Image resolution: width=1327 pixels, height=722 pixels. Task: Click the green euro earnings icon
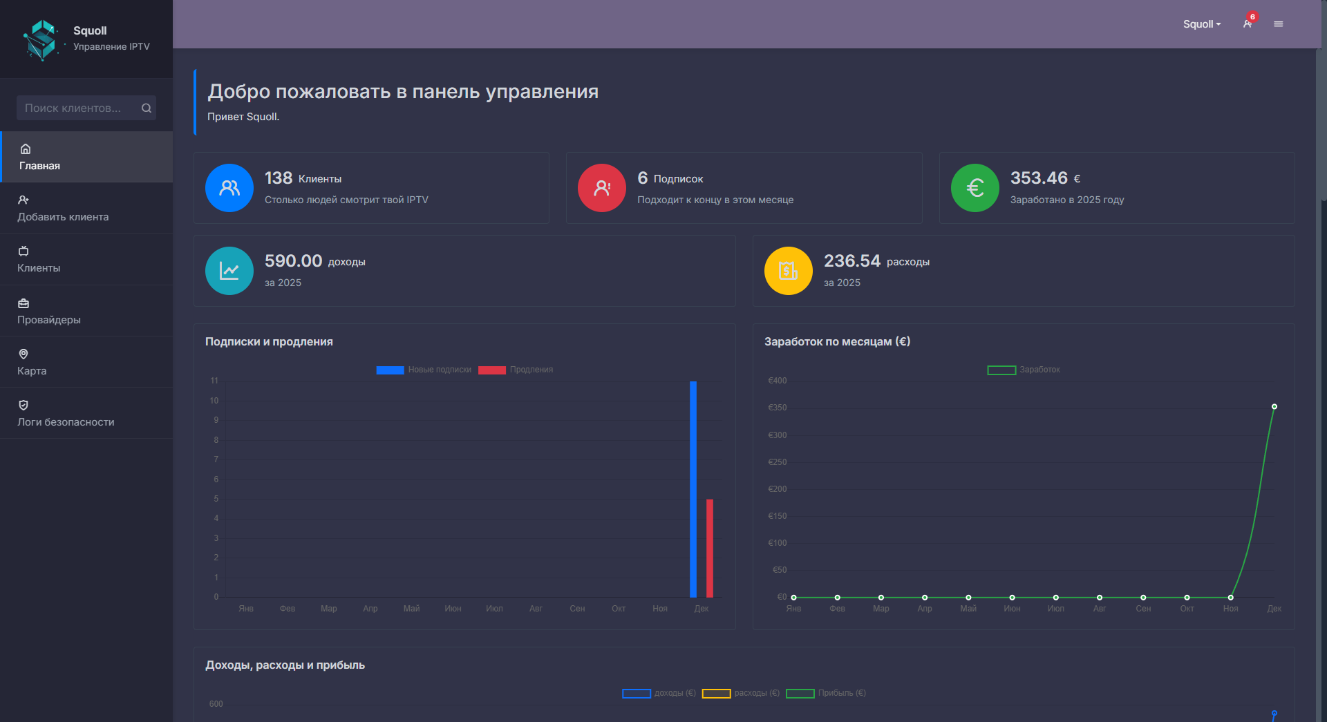(975, 188)
